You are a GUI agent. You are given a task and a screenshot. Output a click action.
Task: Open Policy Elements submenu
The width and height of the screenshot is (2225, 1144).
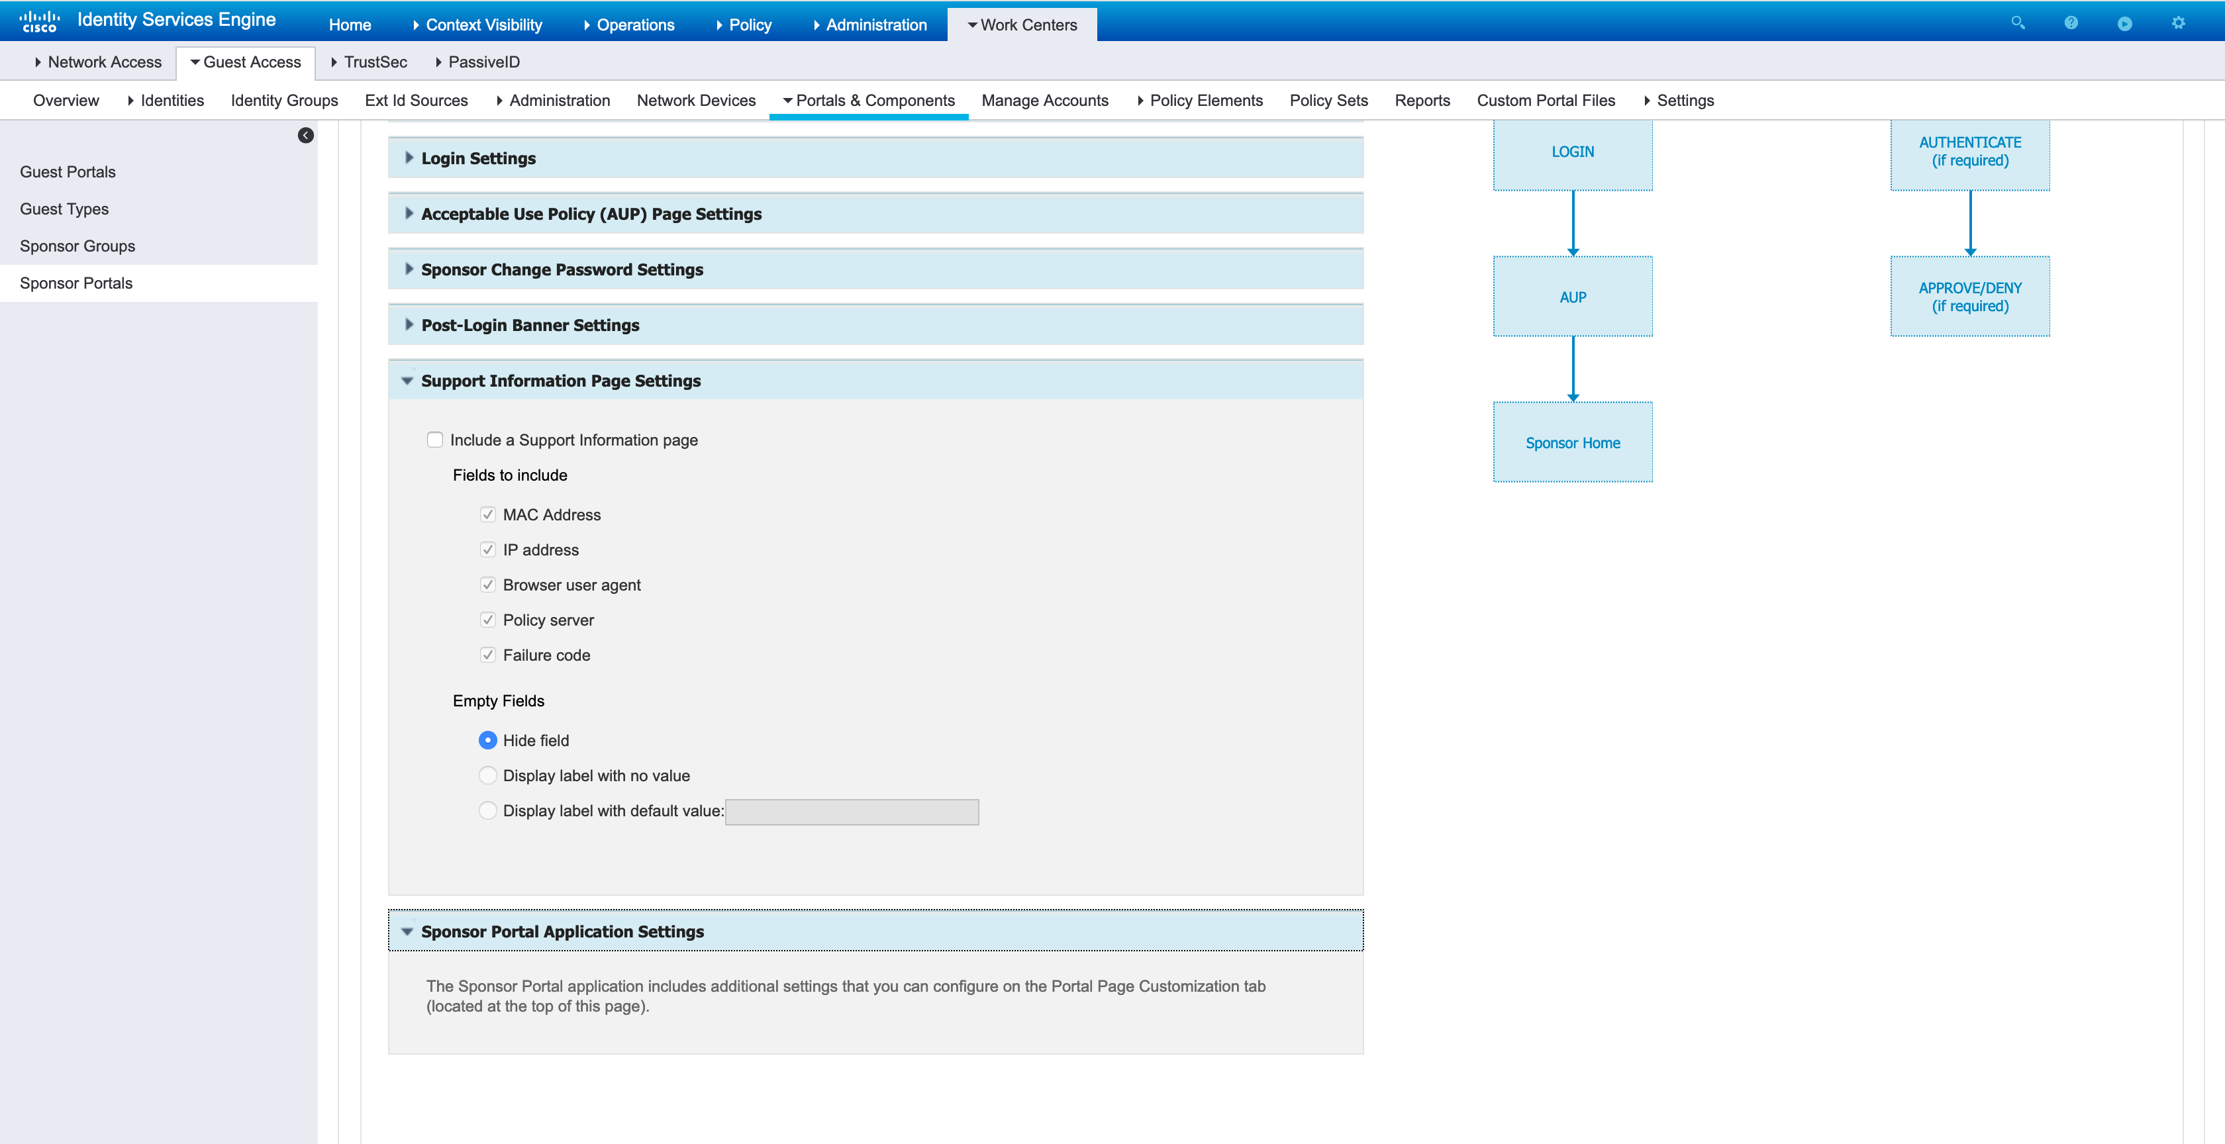(x=1200, y=101)
